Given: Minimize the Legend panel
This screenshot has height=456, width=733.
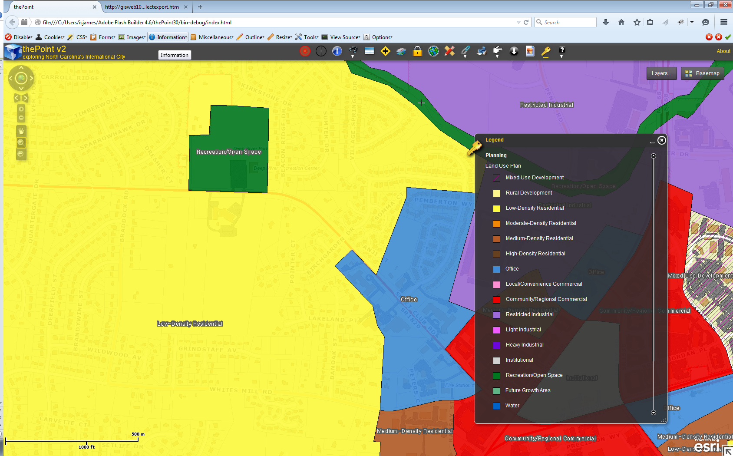Looking at the screenshot, I should [652, 142].
